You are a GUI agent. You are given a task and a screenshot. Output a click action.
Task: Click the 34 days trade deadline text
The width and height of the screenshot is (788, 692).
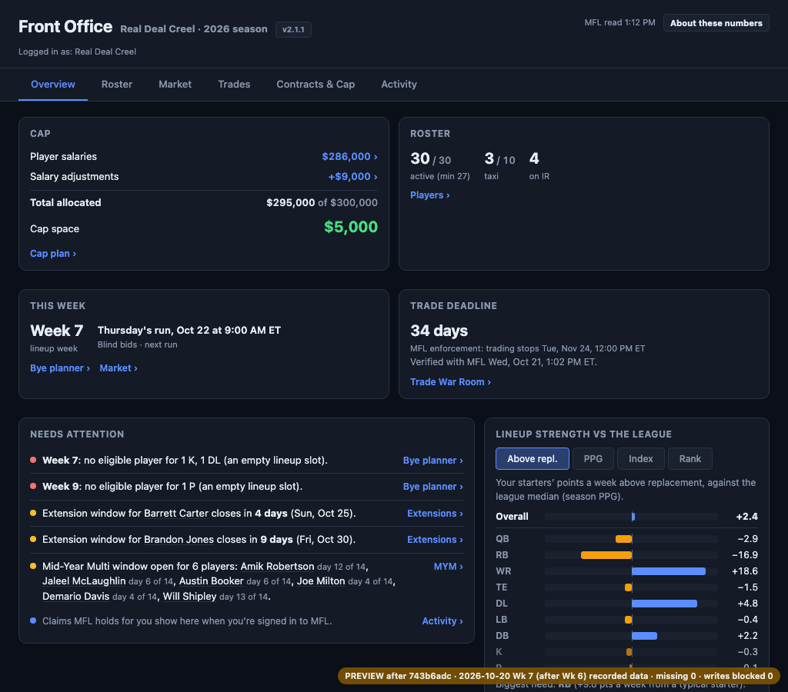pos(439,331)
